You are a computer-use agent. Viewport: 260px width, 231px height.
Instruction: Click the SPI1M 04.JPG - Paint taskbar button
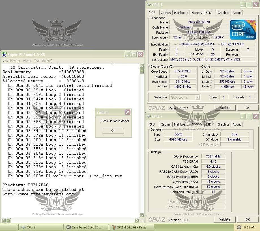coord(132,227)
